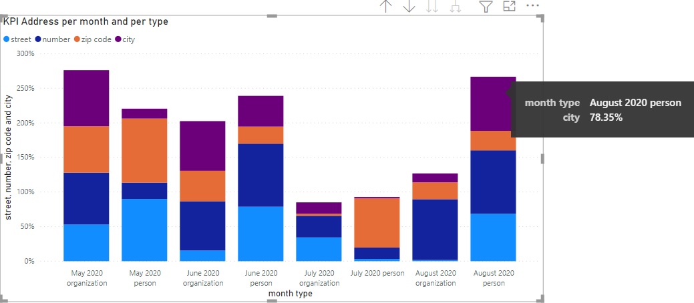
Task: Click the May 2020 organization axis label
Action: pyautogui.click(x=87, y=278)
